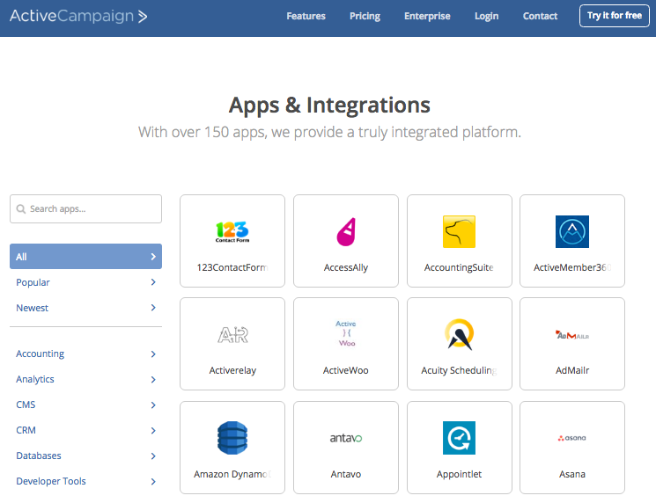Screen dimensions: 656x503
Task: Click the AdMailr logo icon
Action: click(x=571, y=335)
